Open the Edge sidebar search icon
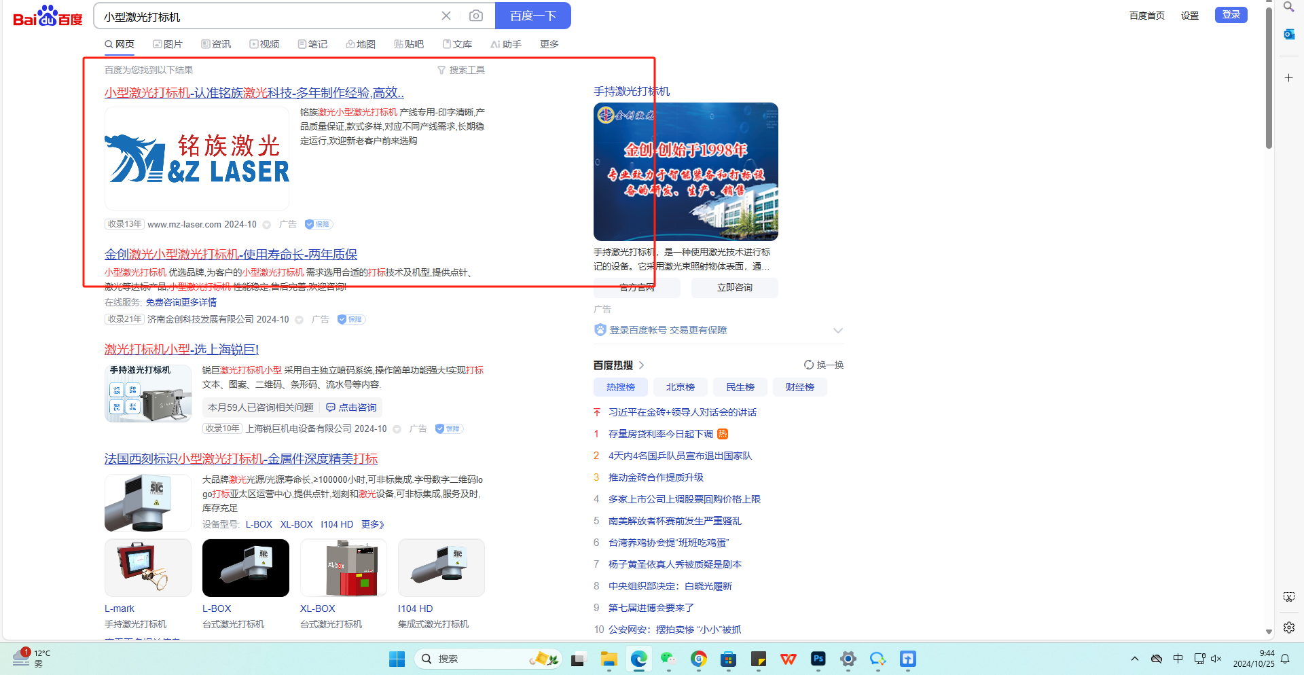 1288,7
